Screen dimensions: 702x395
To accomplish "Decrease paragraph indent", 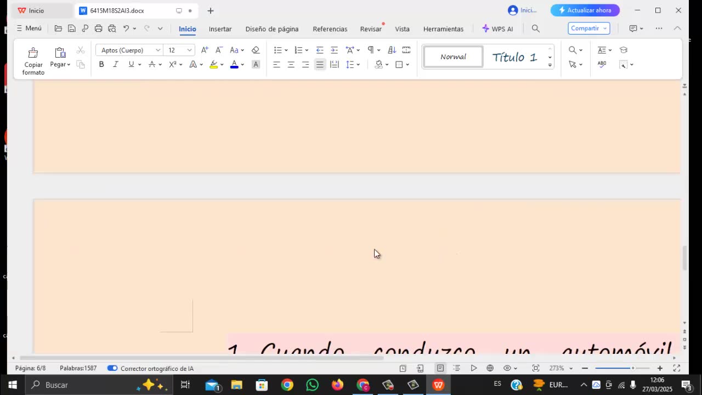I will (320, 50).
